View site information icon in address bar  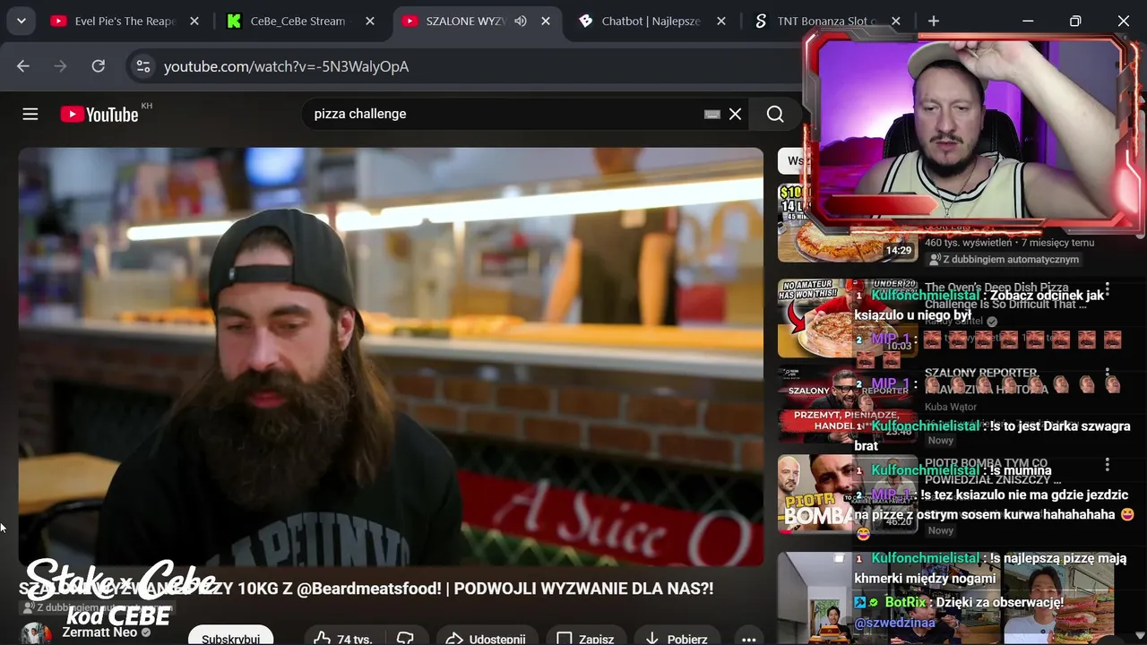click(x=142, y=66)
